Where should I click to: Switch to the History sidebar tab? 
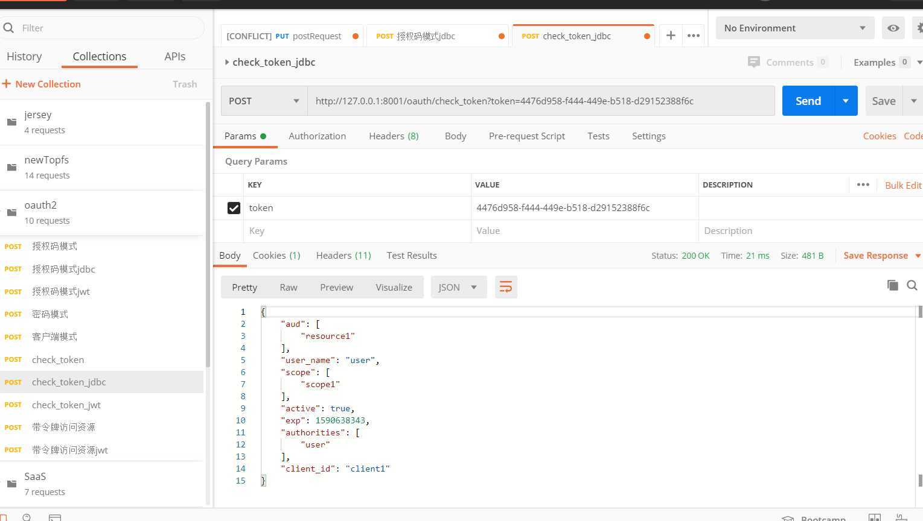pos(24,57)
